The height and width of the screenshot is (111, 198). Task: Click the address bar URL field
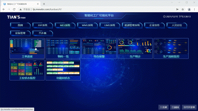98,9
